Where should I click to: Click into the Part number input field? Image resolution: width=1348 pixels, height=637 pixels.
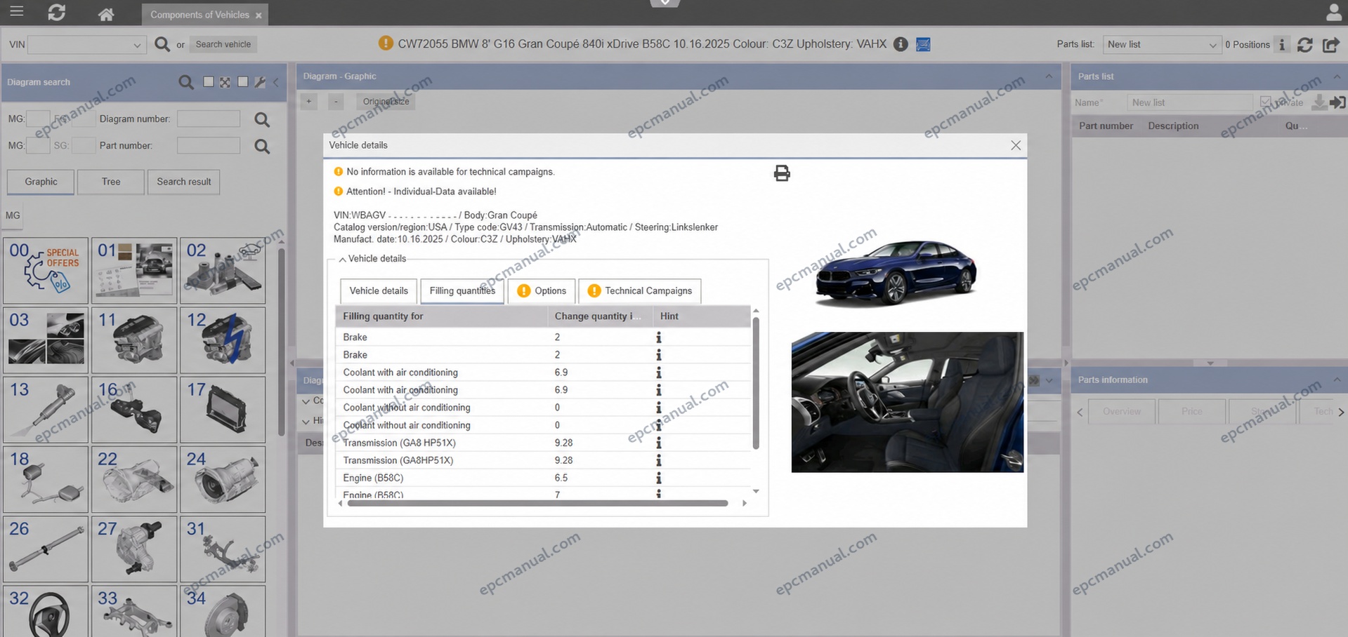click(209, 146)
